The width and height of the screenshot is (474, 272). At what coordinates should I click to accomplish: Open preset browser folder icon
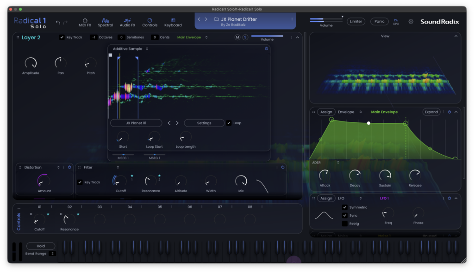[x=217, y=19]
